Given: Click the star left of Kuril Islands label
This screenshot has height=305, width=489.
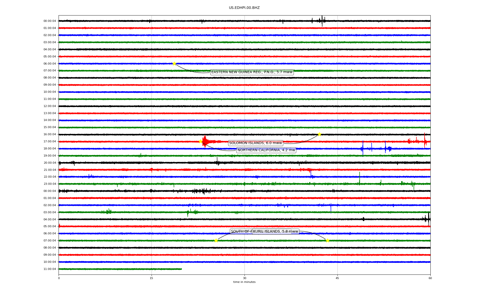Looking at the screenshot, I should coord(216,240).
